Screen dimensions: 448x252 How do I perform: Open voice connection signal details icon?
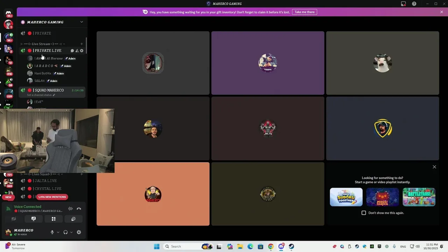tap(8, 209)
